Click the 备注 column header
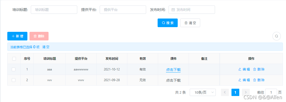The image size is (286, 102). coord(204,59)
